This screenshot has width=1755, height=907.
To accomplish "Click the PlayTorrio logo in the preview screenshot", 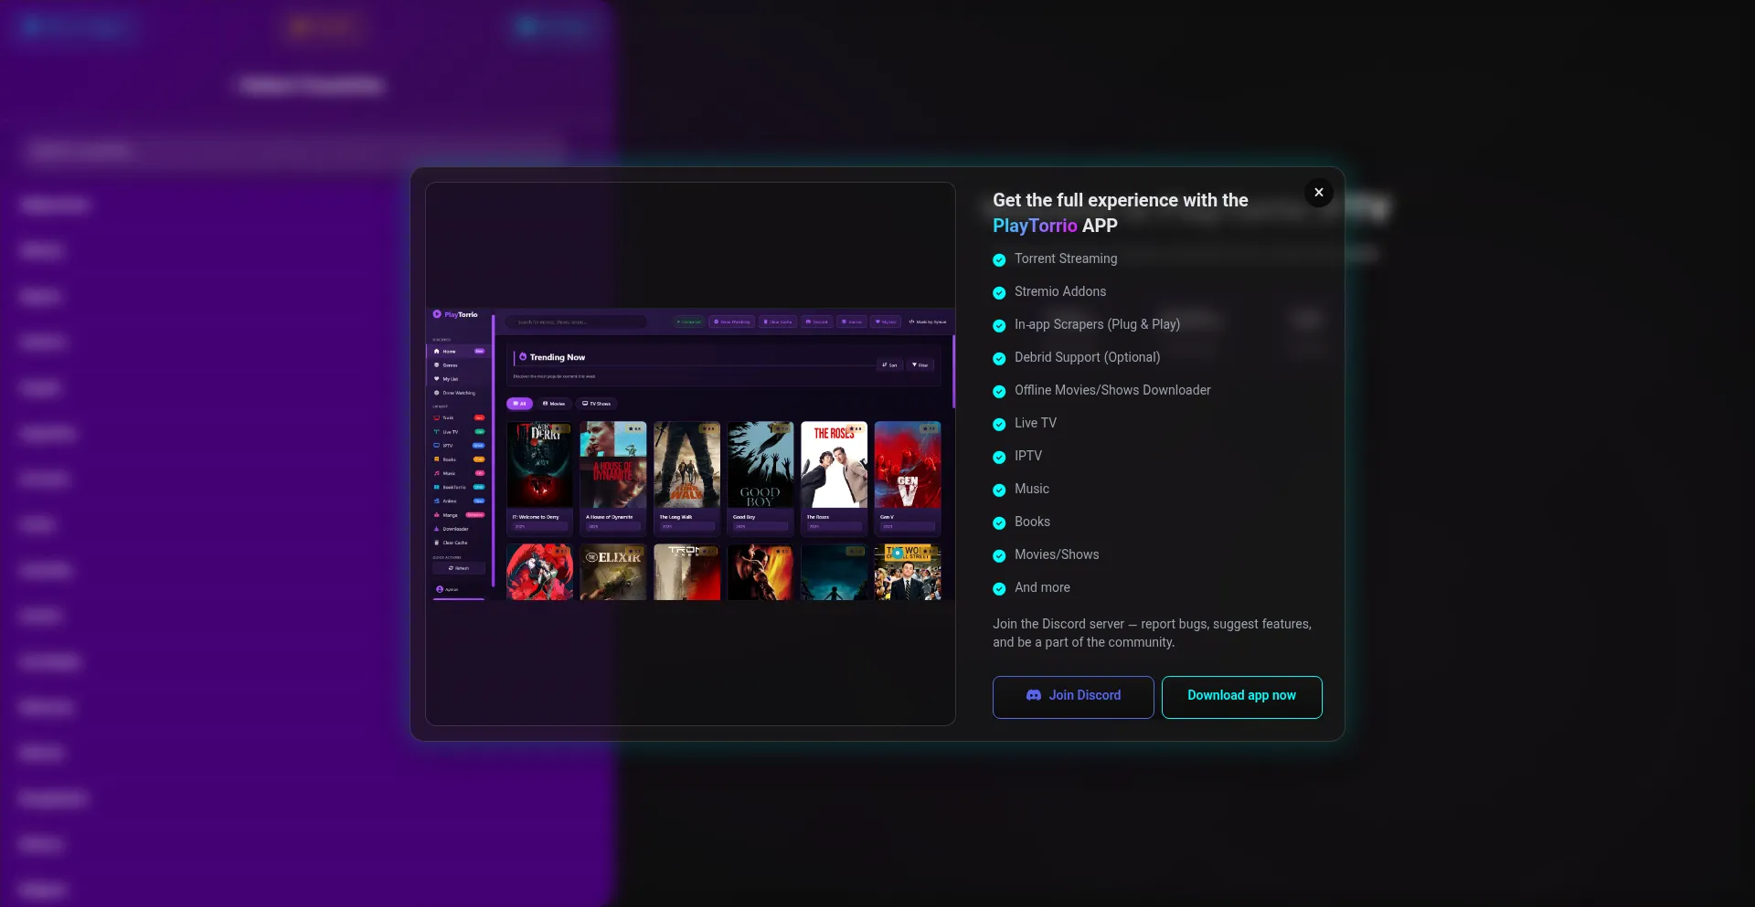I will click(x=438, y=314).
